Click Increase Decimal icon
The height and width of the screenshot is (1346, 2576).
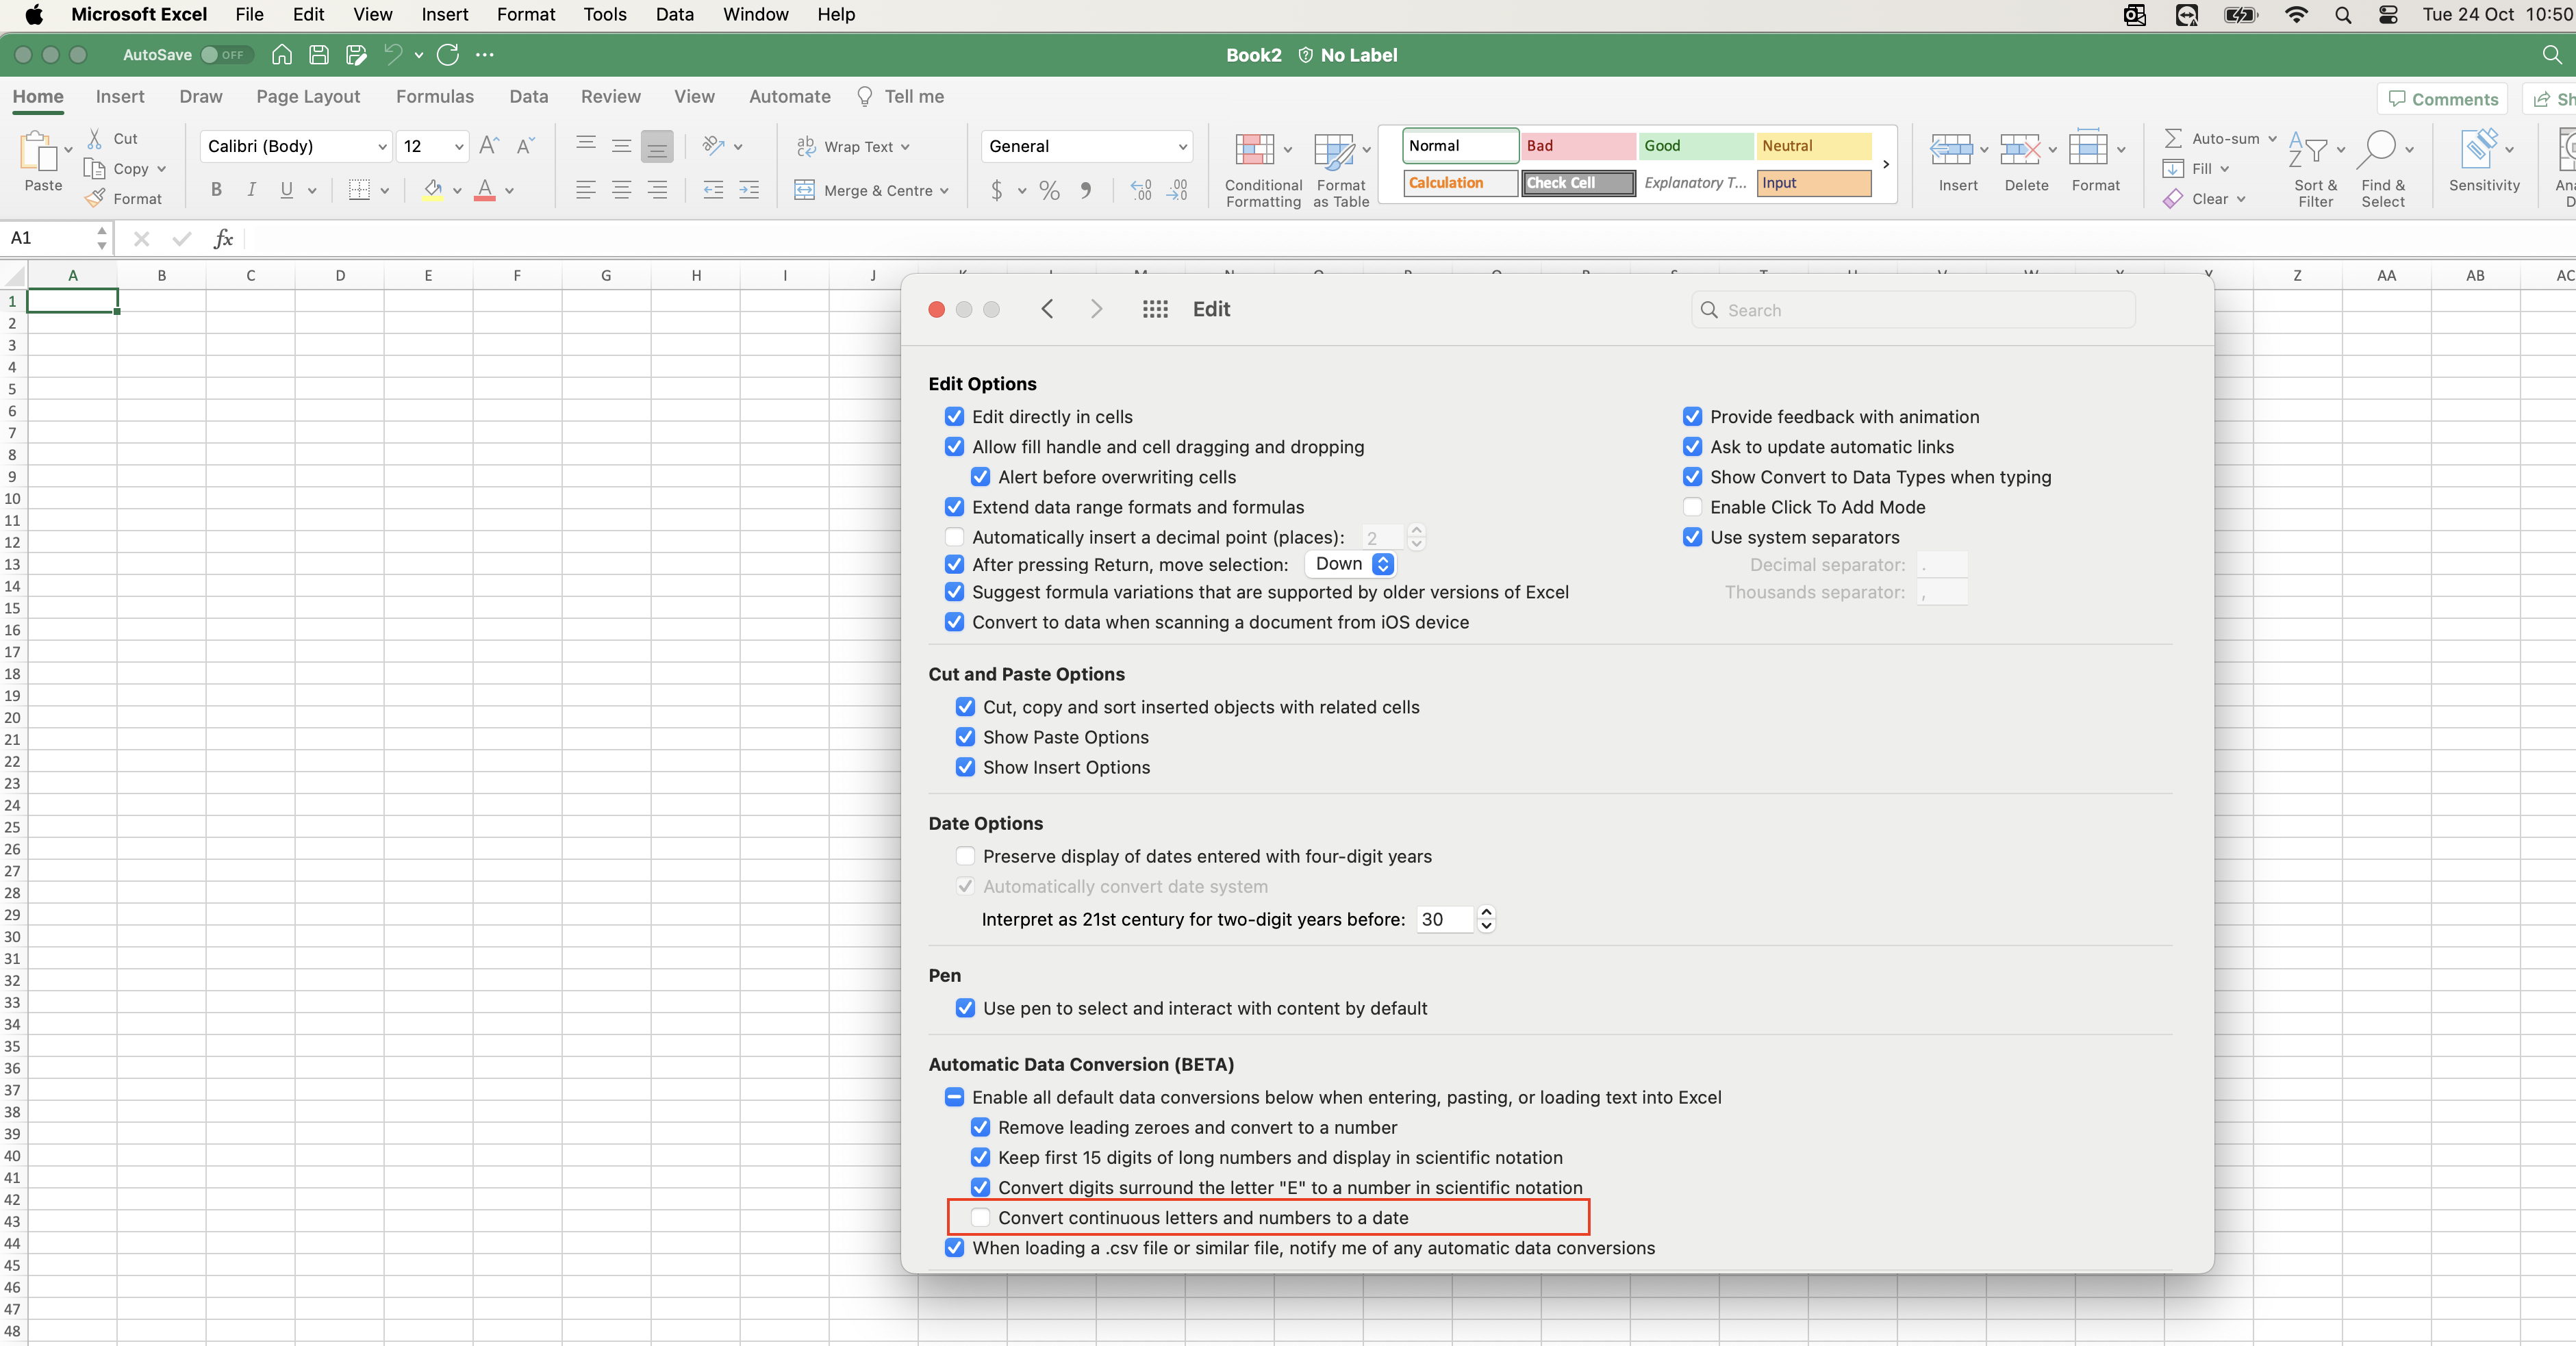click(1141, 190)
